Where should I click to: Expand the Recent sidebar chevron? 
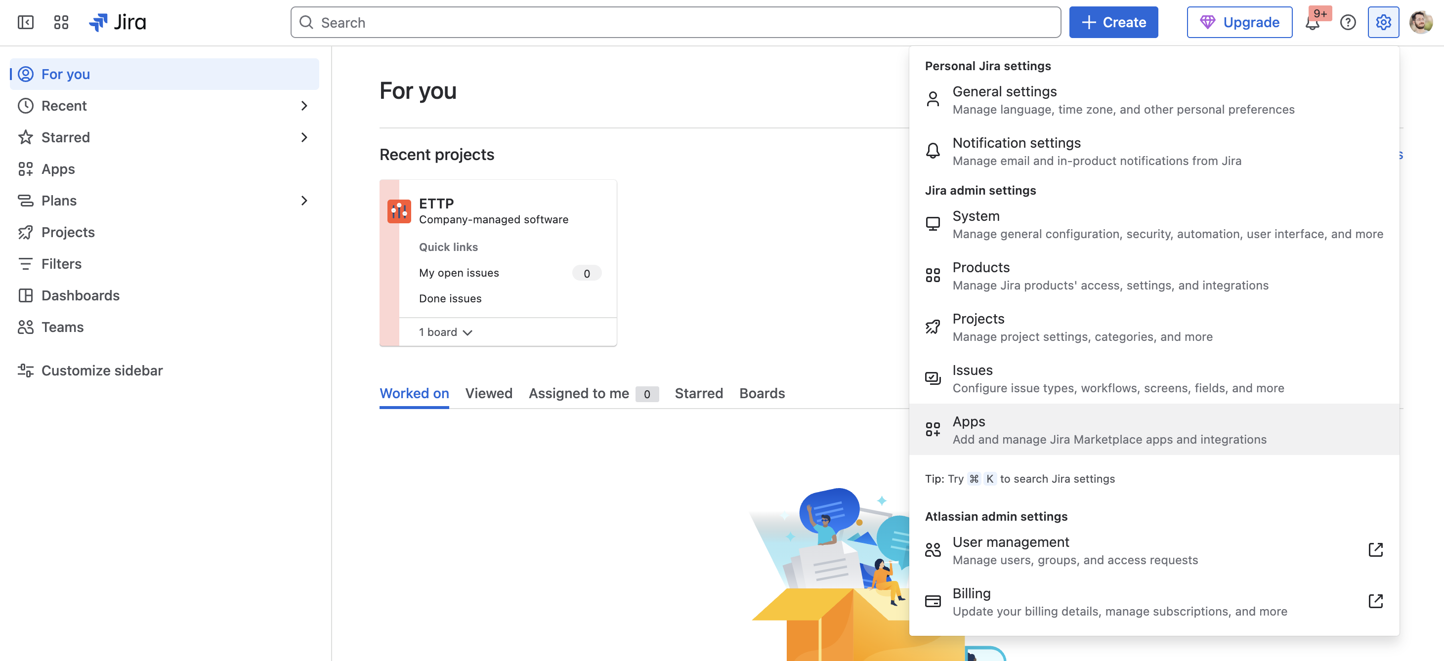(304, 106)
